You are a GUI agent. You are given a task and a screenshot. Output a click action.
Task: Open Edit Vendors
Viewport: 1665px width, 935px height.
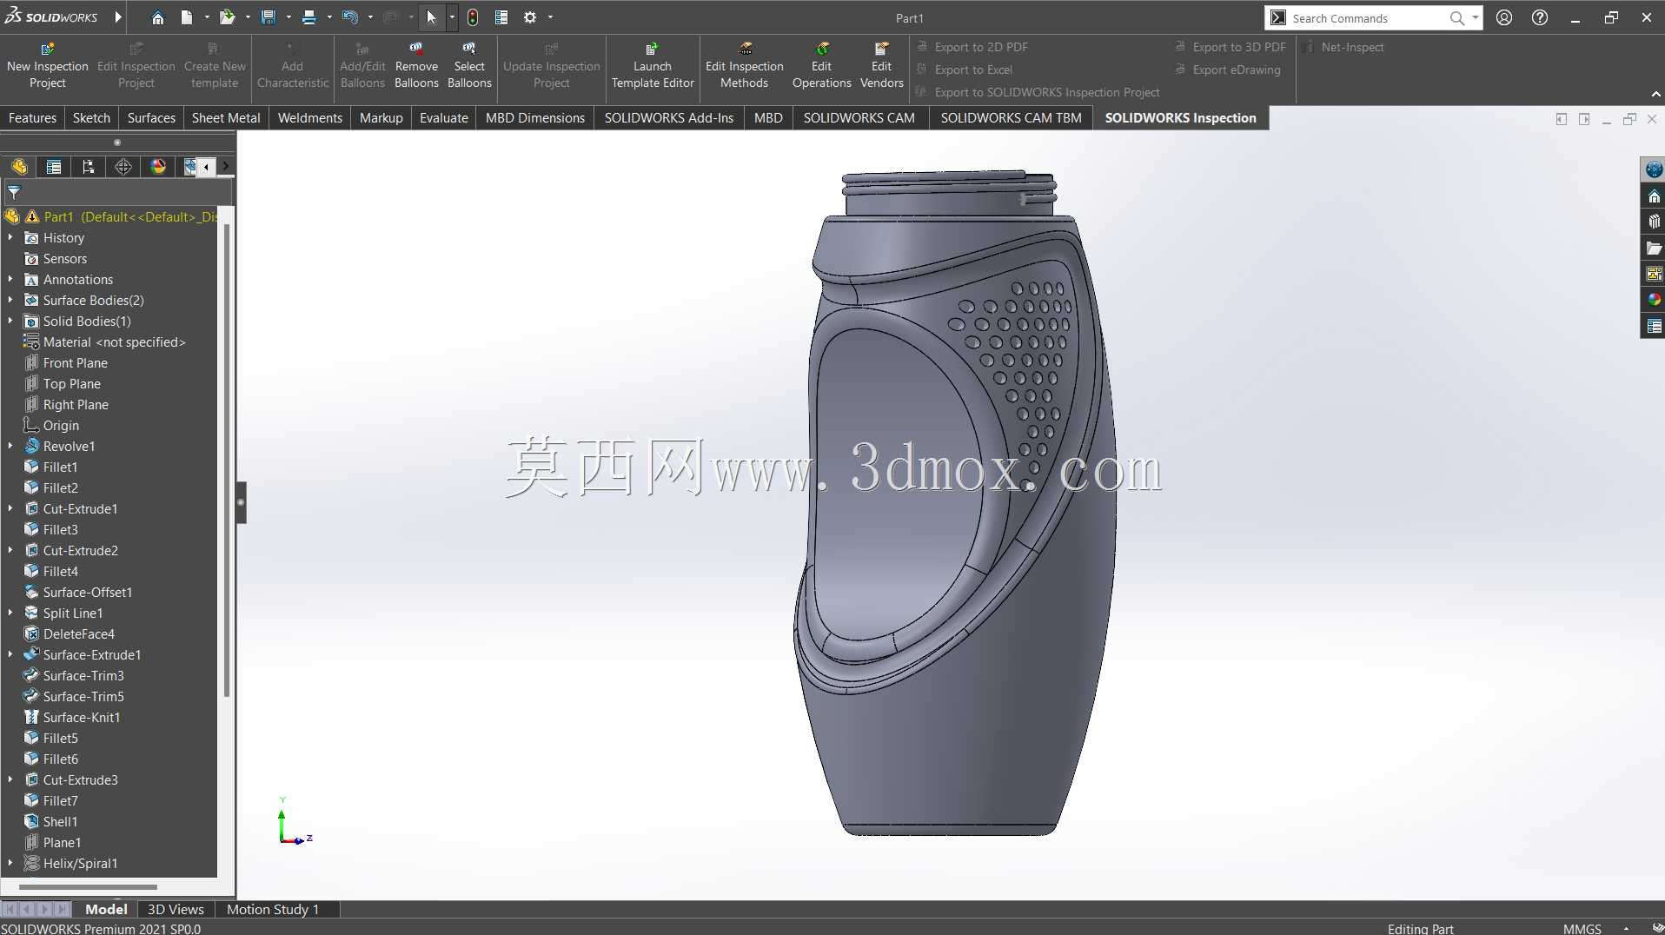click(881, 65)
